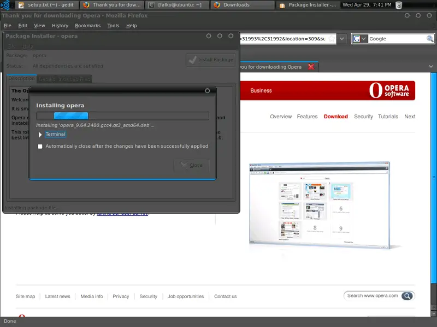Click the Opera browser screenshot thumbnail
The height and width of the screenshot is (327, 437).
[320, 205]
